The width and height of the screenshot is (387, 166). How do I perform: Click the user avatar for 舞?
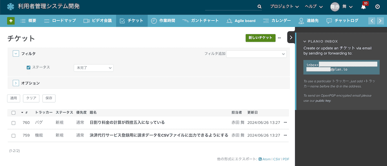335,7
